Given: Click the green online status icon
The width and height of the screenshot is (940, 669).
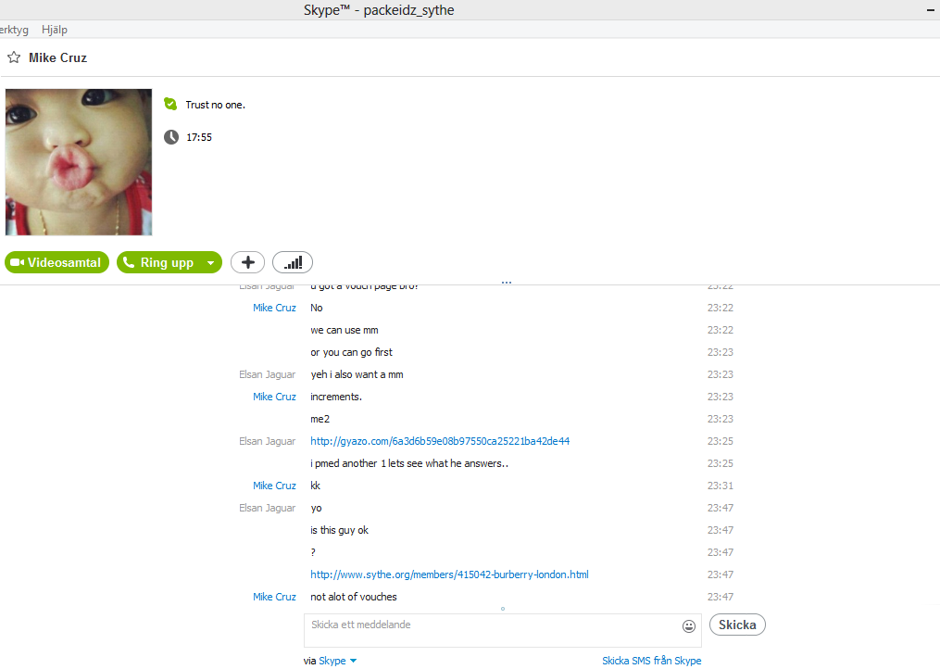Looking at the screenshot, I should point(170,105).
